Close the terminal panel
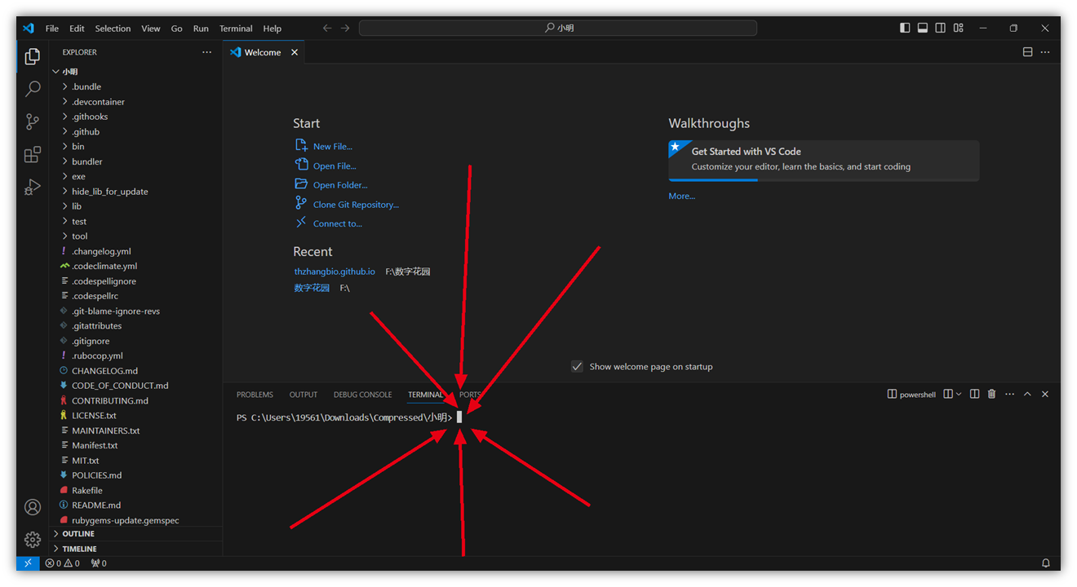This screenshot has height=587, width=1077. coord(1045,394)
